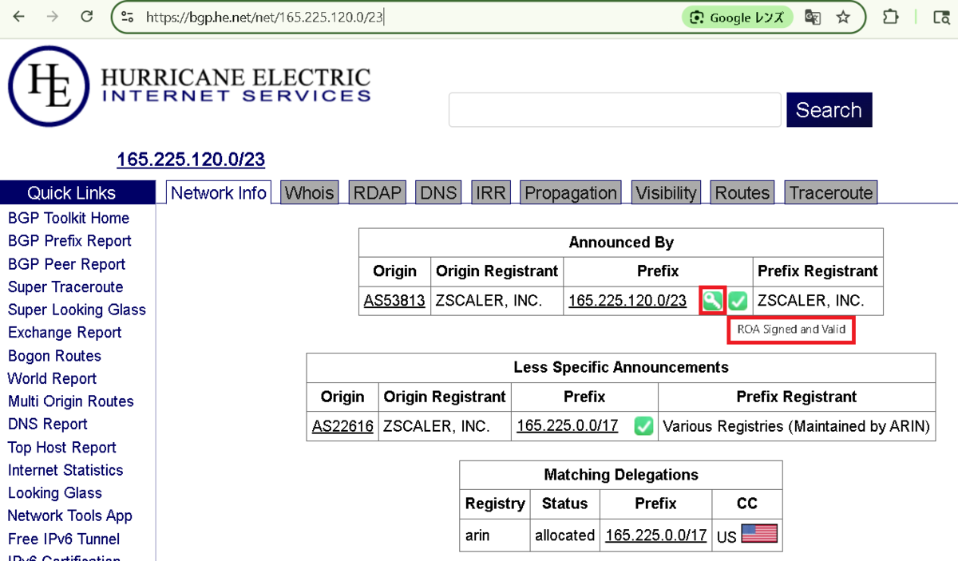Focus the BGP search text box
This screenshot has height=561, width=958.
point(615,110)
